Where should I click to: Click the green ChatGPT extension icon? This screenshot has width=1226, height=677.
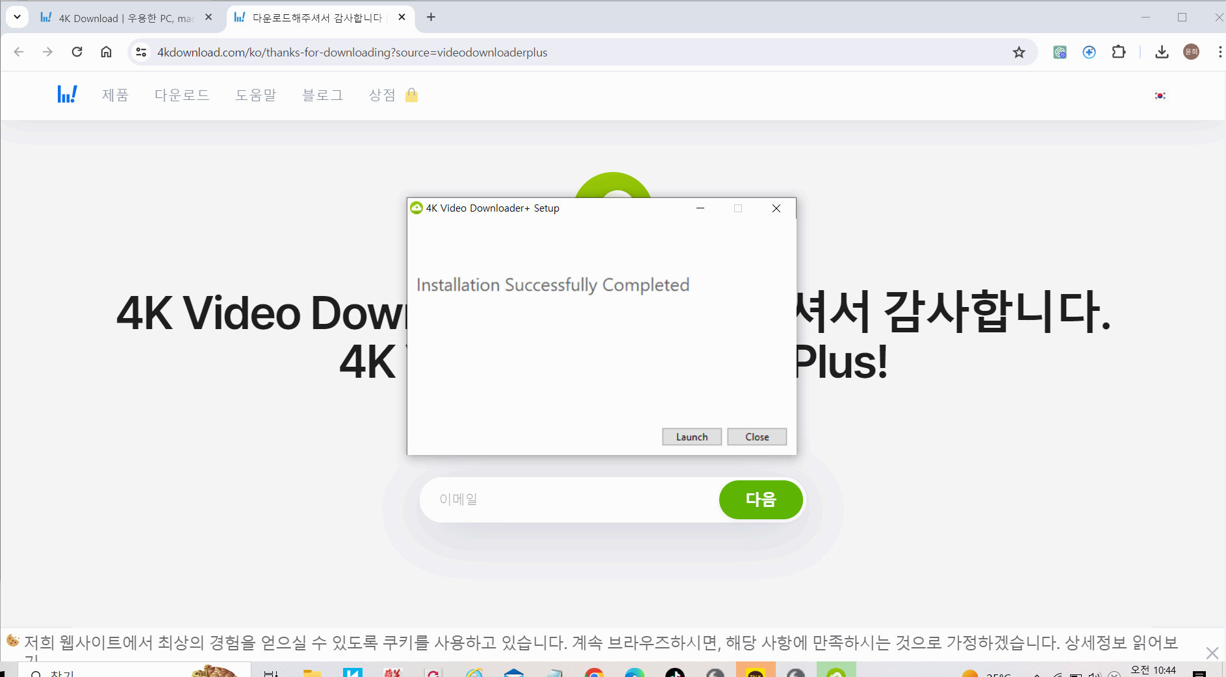[1060, 52]
